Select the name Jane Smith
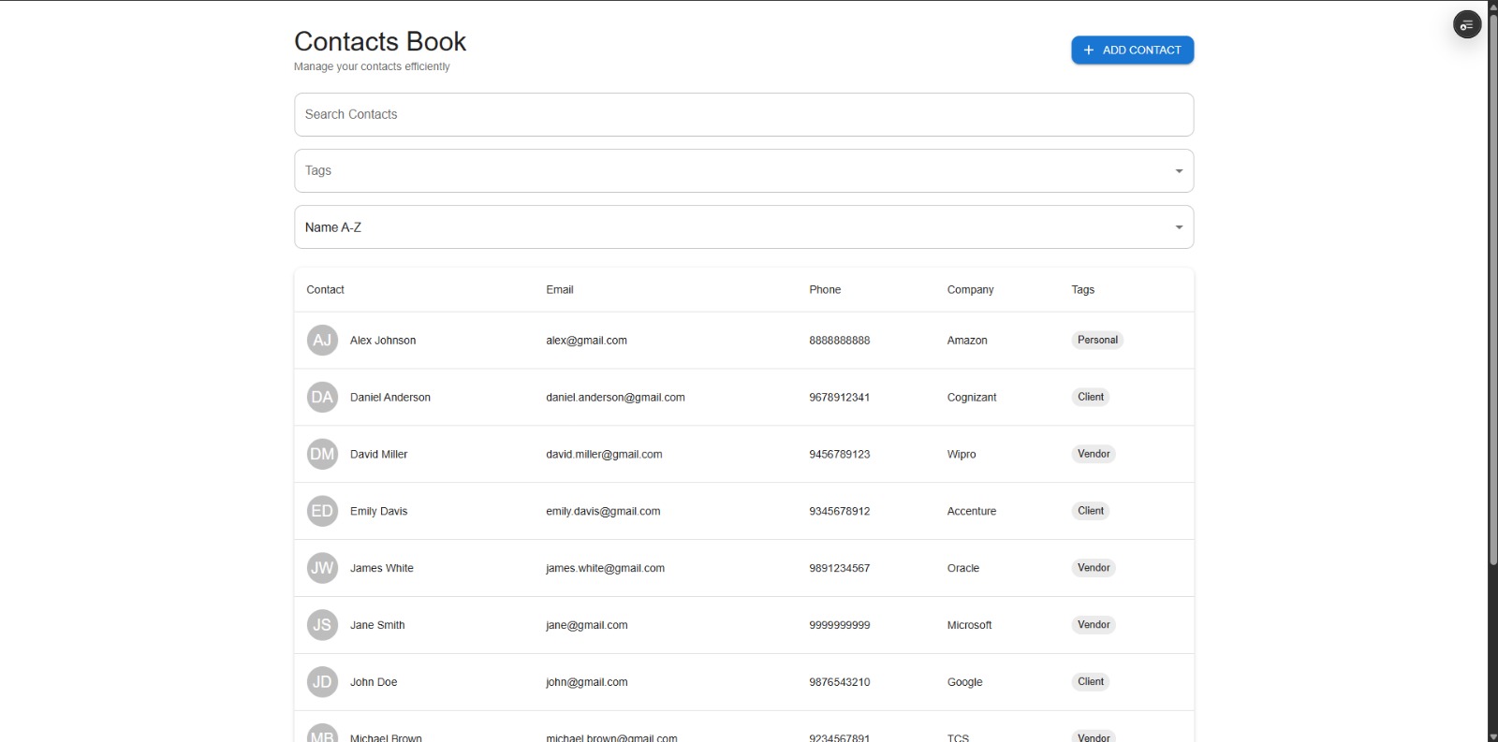This screenshot has width=1498, height=742. 377,626
